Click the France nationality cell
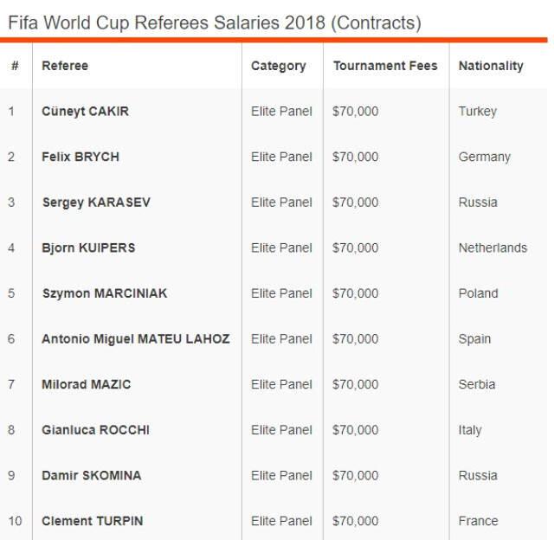 click(x=479, y=521)
